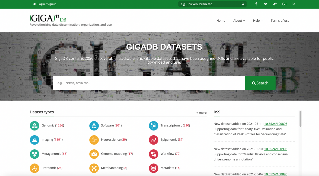Viewport: 319px width, 176px height.
Task: Click the Twitter icon in top bar
Action: click(x=265, y=4)
